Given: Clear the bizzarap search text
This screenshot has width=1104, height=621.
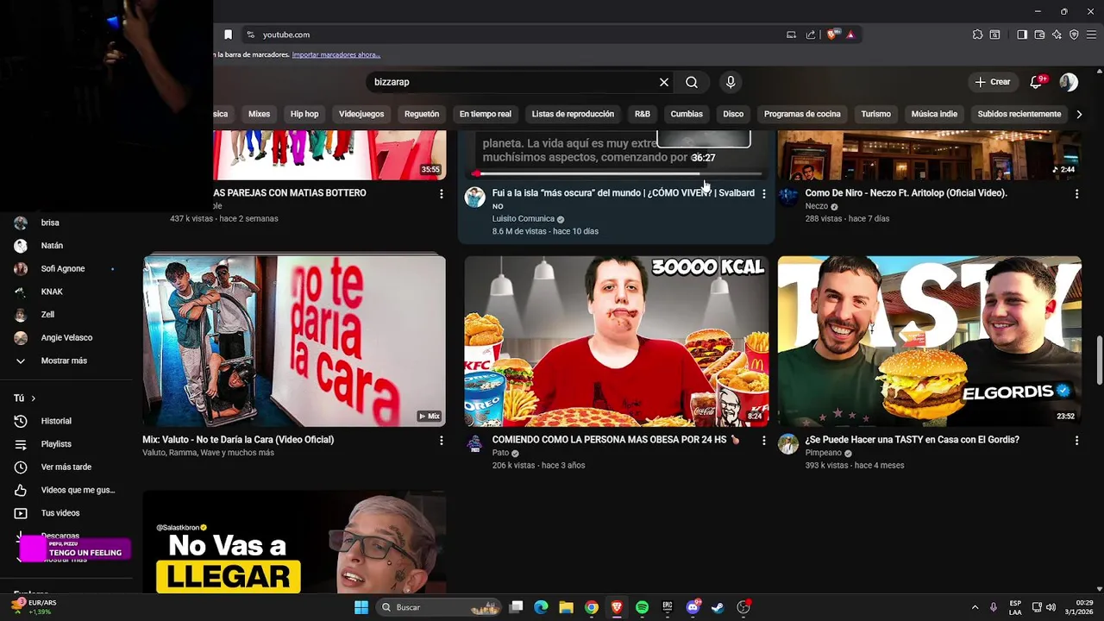Looking at the screenshot, I should (664, 82).
